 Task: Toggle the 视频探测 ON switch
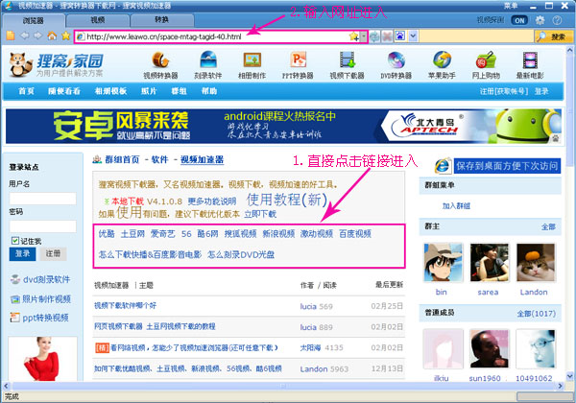(519, 20)
